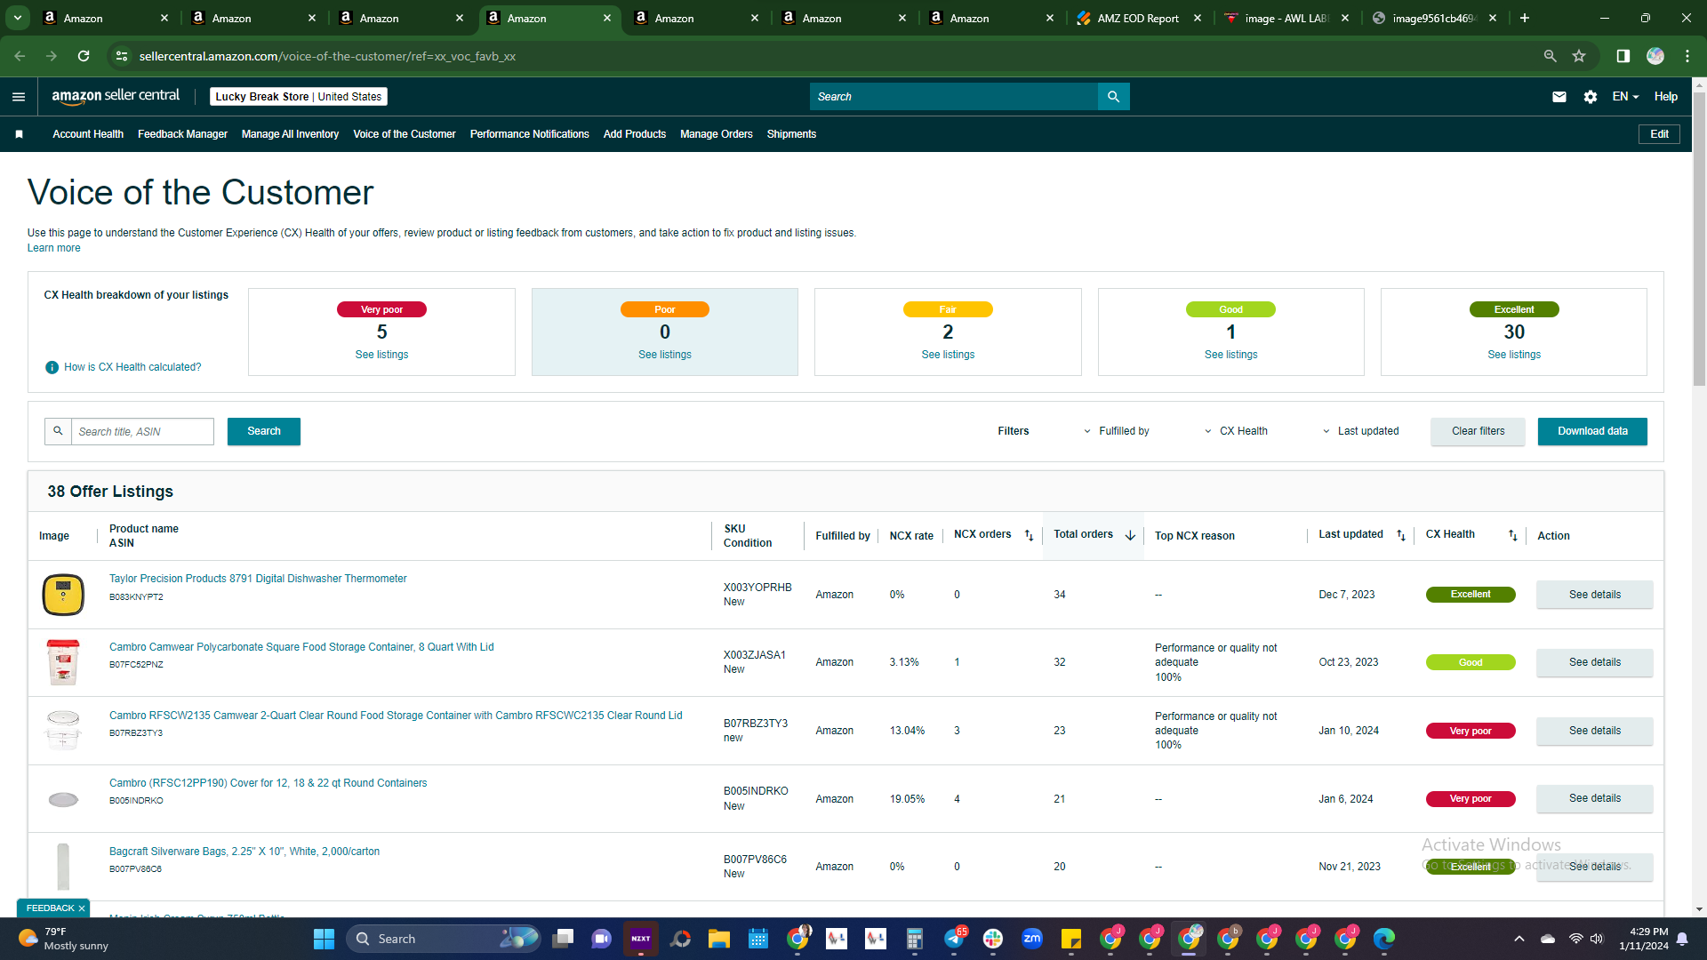
Task: Open See listings under Good
Action: 1230,355
